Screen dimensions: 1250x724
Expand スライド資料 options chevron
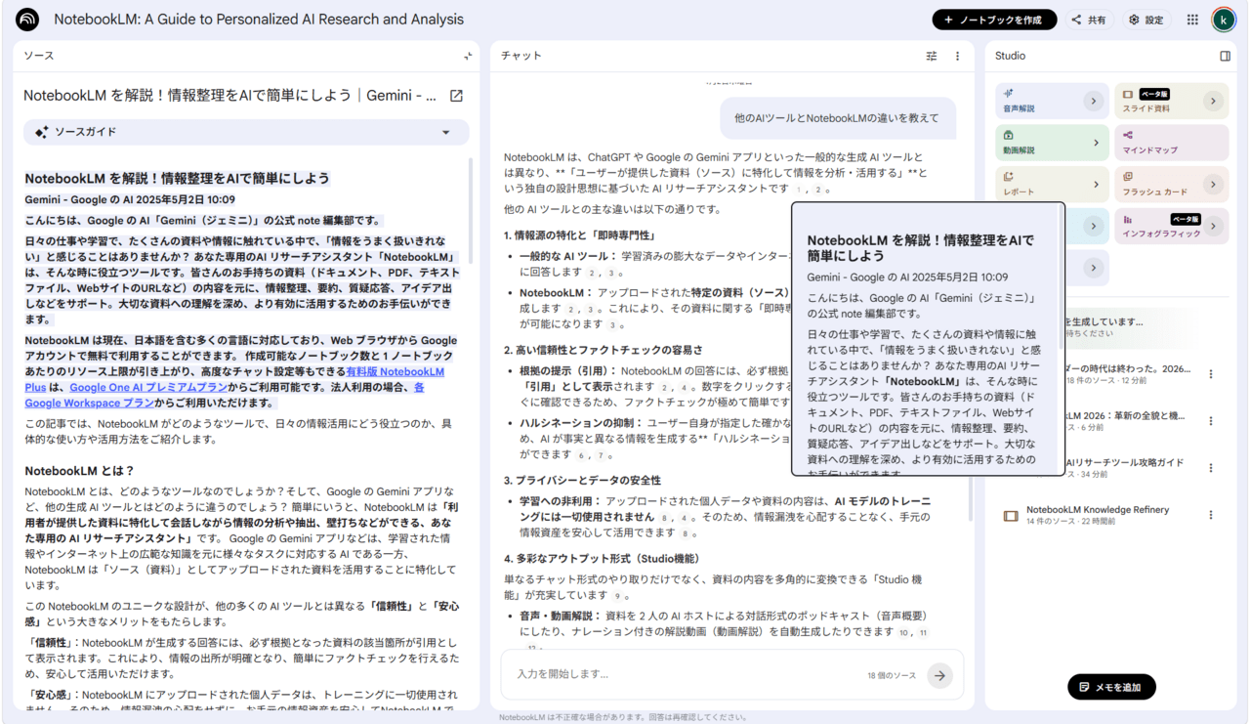[1213, 101]
